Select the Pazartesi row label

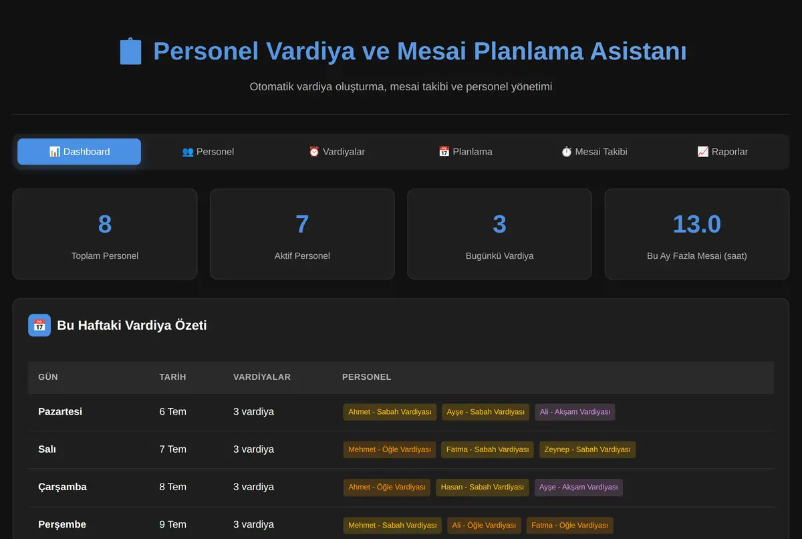[x=60, y=412]
